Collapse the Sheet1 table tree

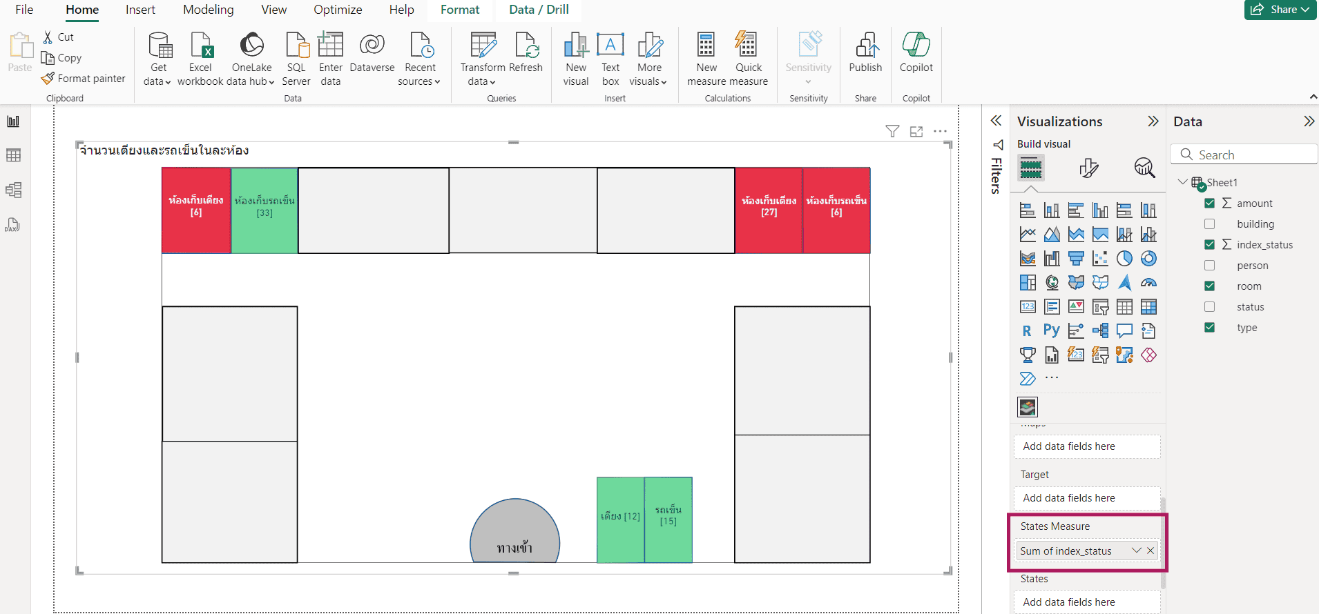[x=1182, y=182]
